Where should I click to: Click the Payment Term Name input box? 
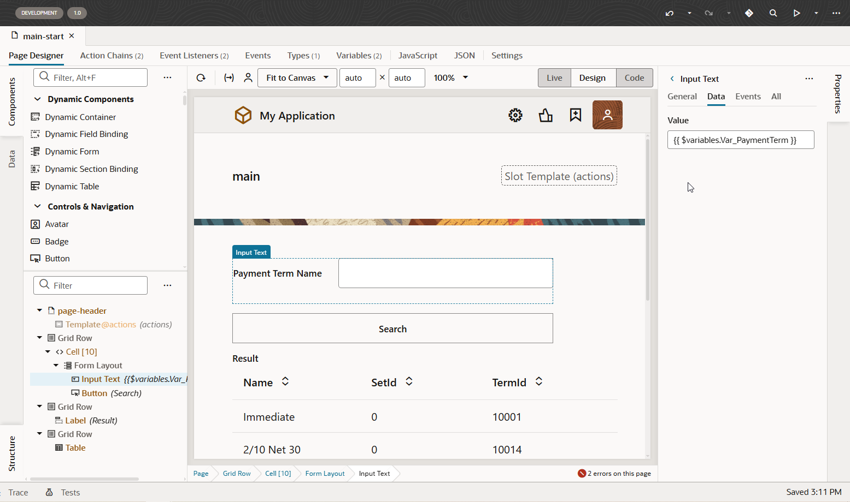point(445,273)
